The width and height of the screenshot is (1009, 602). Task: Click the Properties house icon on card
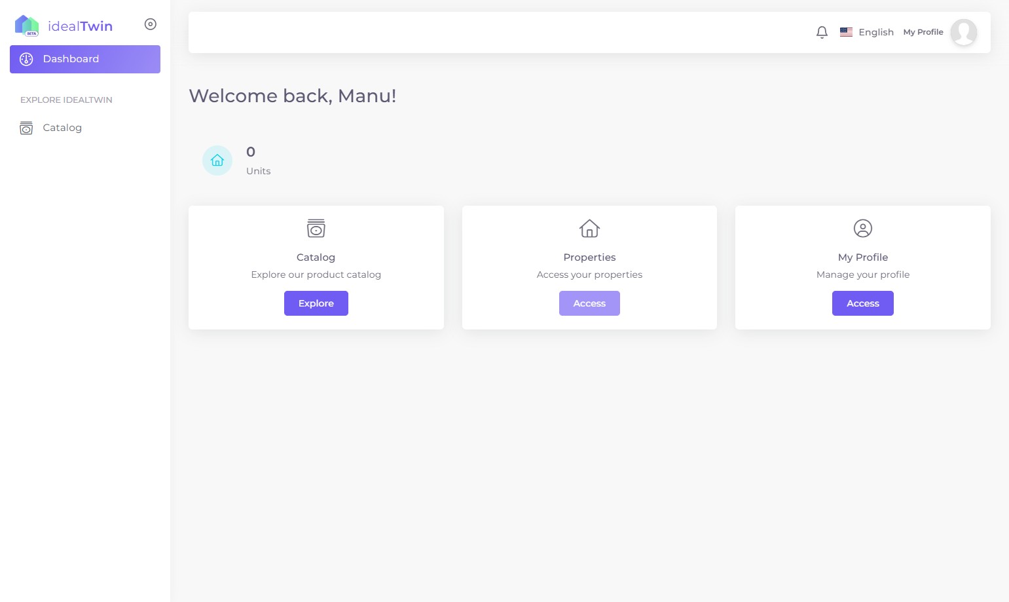tap(589, 229)
